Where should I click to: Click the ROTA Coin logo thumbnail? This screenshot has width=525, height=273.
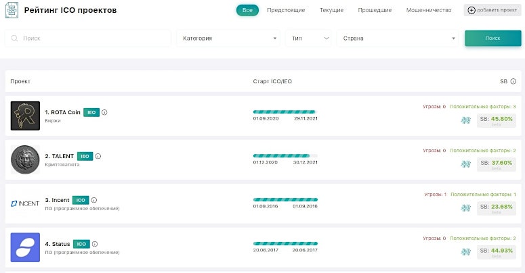(x=25, y=116)
